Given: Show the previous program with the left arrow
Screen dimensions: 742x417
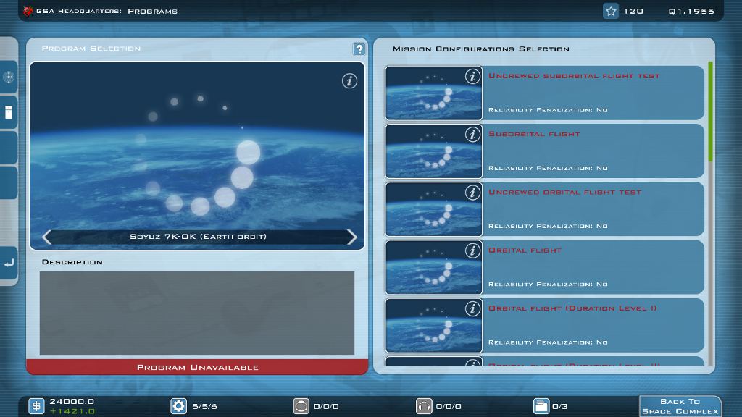Looking at the screenshot, I should [x=47, y=236].
